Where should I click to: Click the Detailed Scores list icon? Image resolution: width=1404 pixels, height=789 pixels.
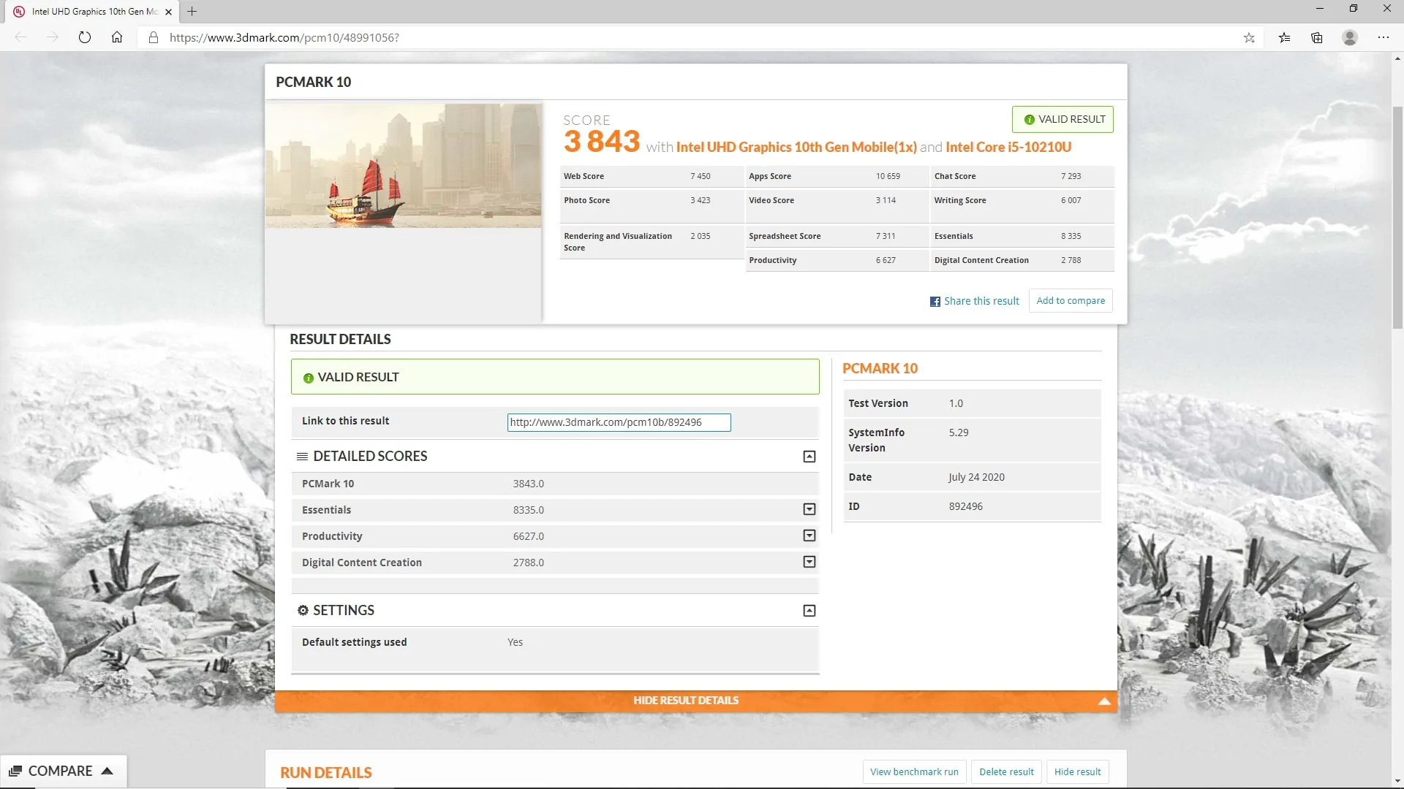pos(302,456)
